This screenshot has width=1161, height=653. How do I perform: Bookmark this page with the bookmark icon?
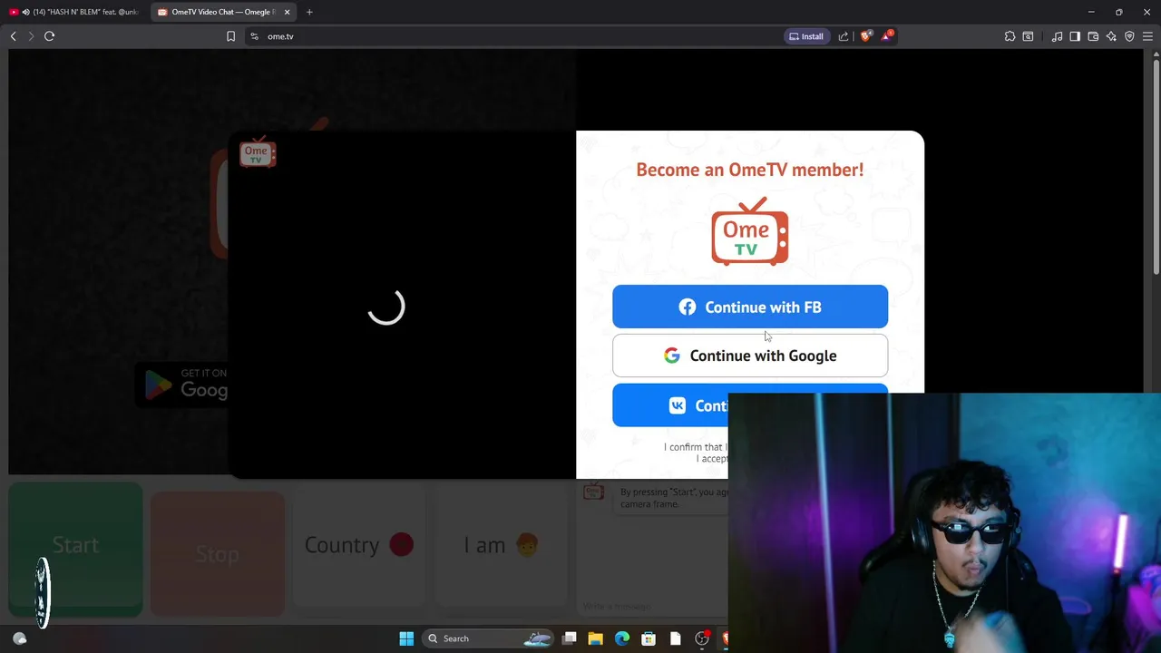point(230,36)
